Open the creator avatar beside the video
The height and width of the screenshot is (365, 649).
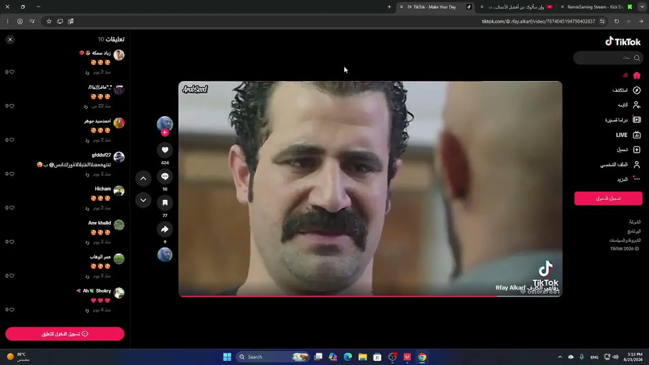(x=165, y=124)
